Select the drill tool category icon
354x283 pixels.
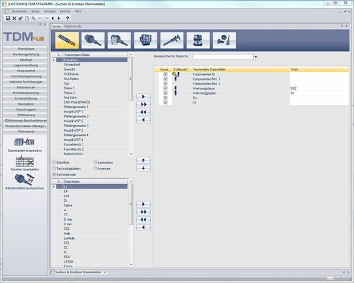coord(67,40)
